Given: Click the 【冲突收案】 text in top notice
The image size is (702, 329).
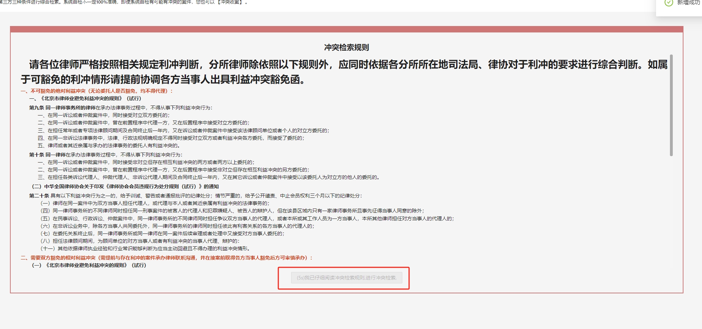Looking at the screenshot, I should [230, 2].
